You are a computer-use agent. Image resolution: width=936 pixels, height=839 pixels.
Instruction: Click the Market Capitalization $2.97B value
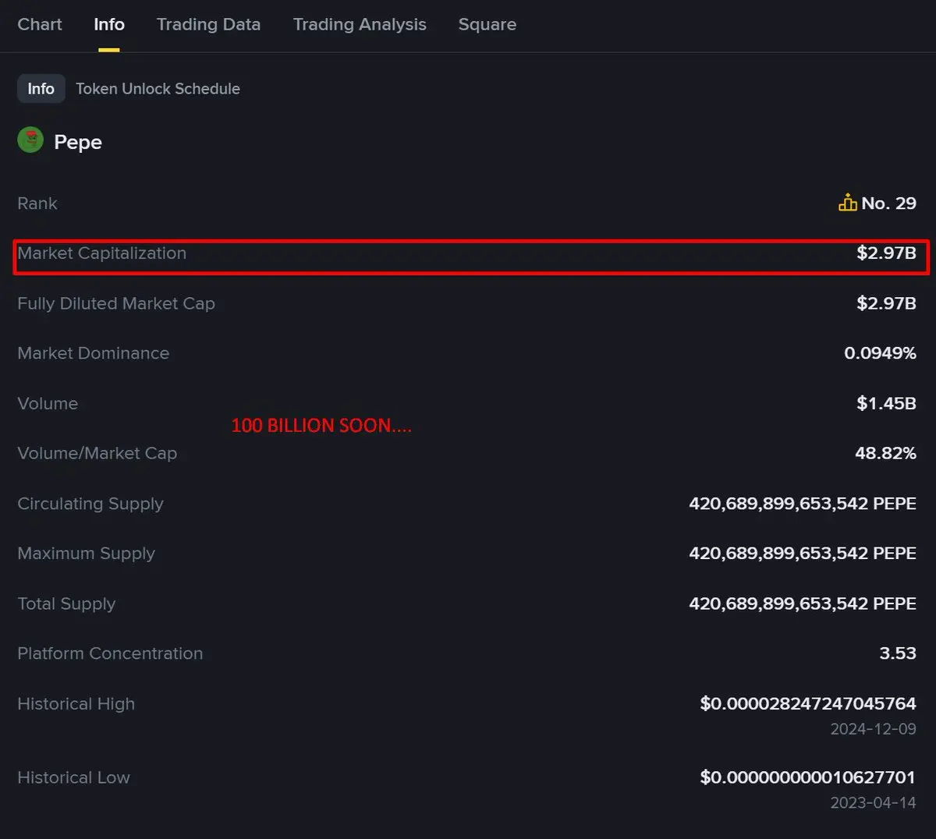pos(886,253)
